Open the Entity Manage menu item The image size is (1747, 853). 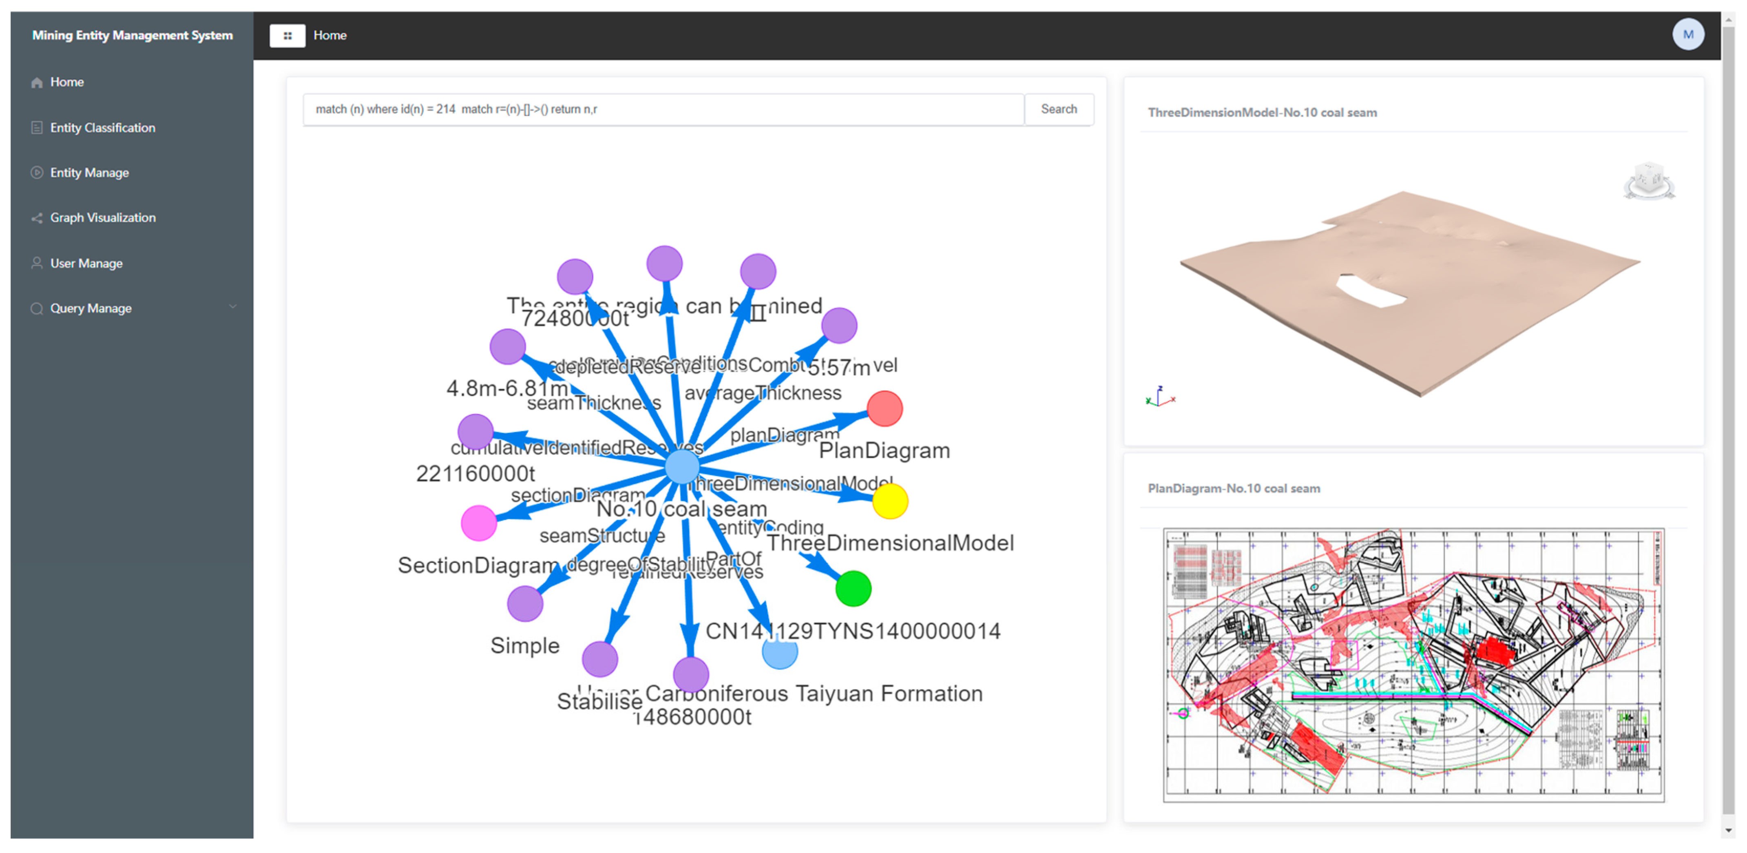pos(89,173)
